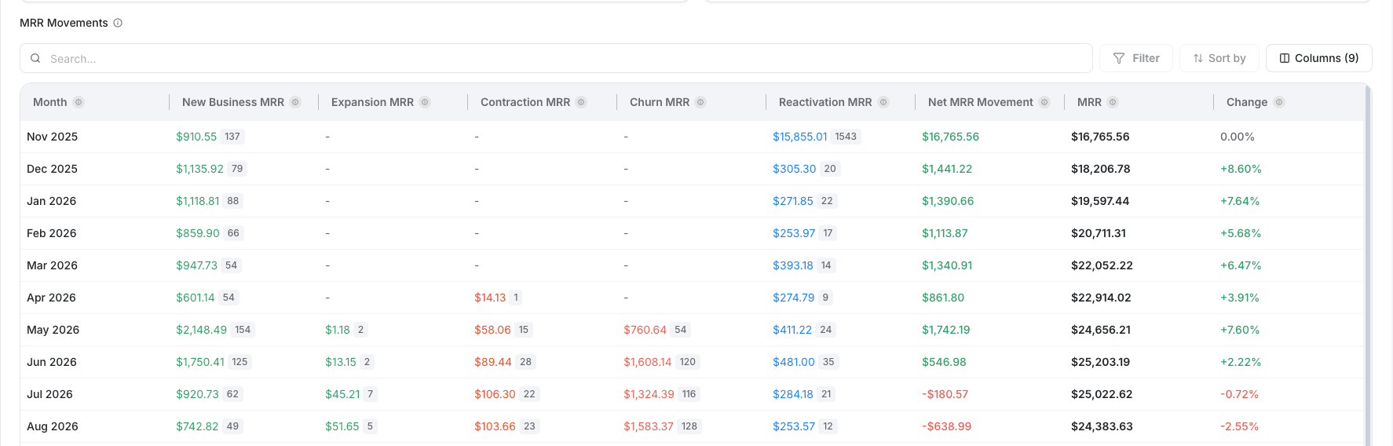The width and height of the screenshot is (1393, 446).
Task: Click the $910.55 new business value
Action: [x=196, y=137]
